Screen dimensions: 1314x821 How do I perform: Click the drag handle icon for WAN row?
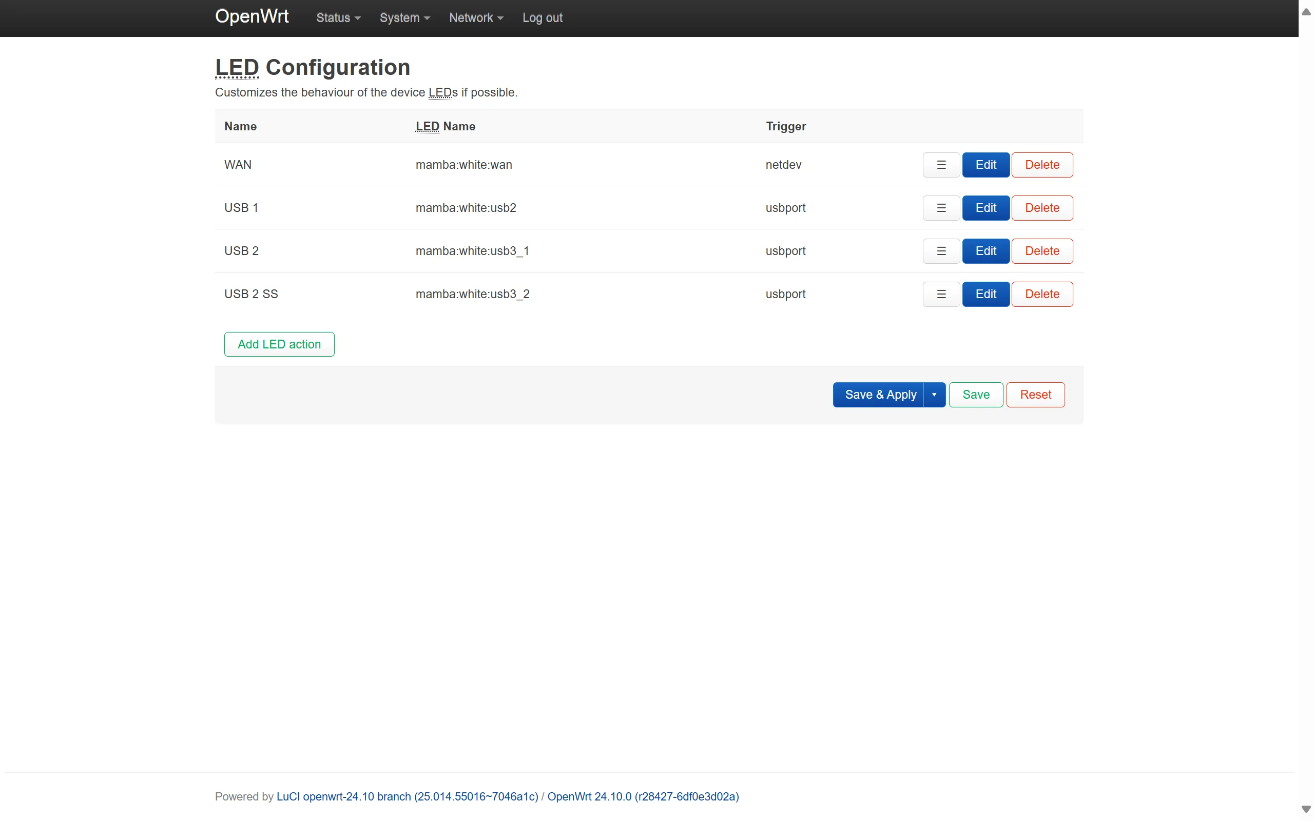coord(941,165)
